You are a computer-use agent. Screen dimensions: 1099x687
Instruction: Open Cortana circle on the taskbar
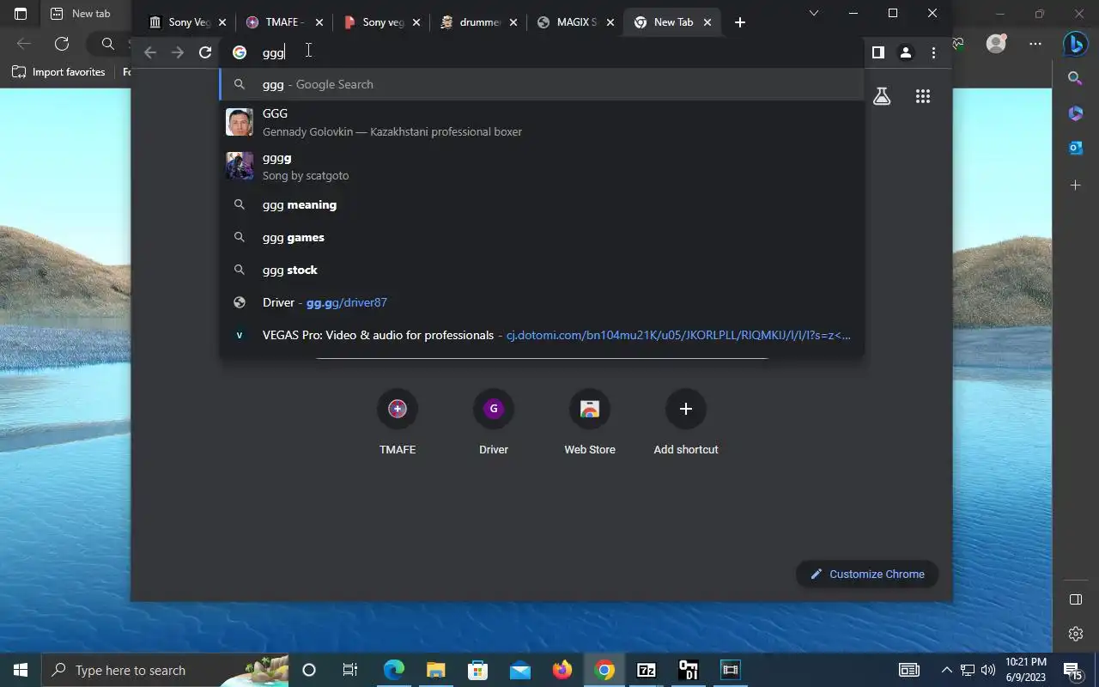309,670
